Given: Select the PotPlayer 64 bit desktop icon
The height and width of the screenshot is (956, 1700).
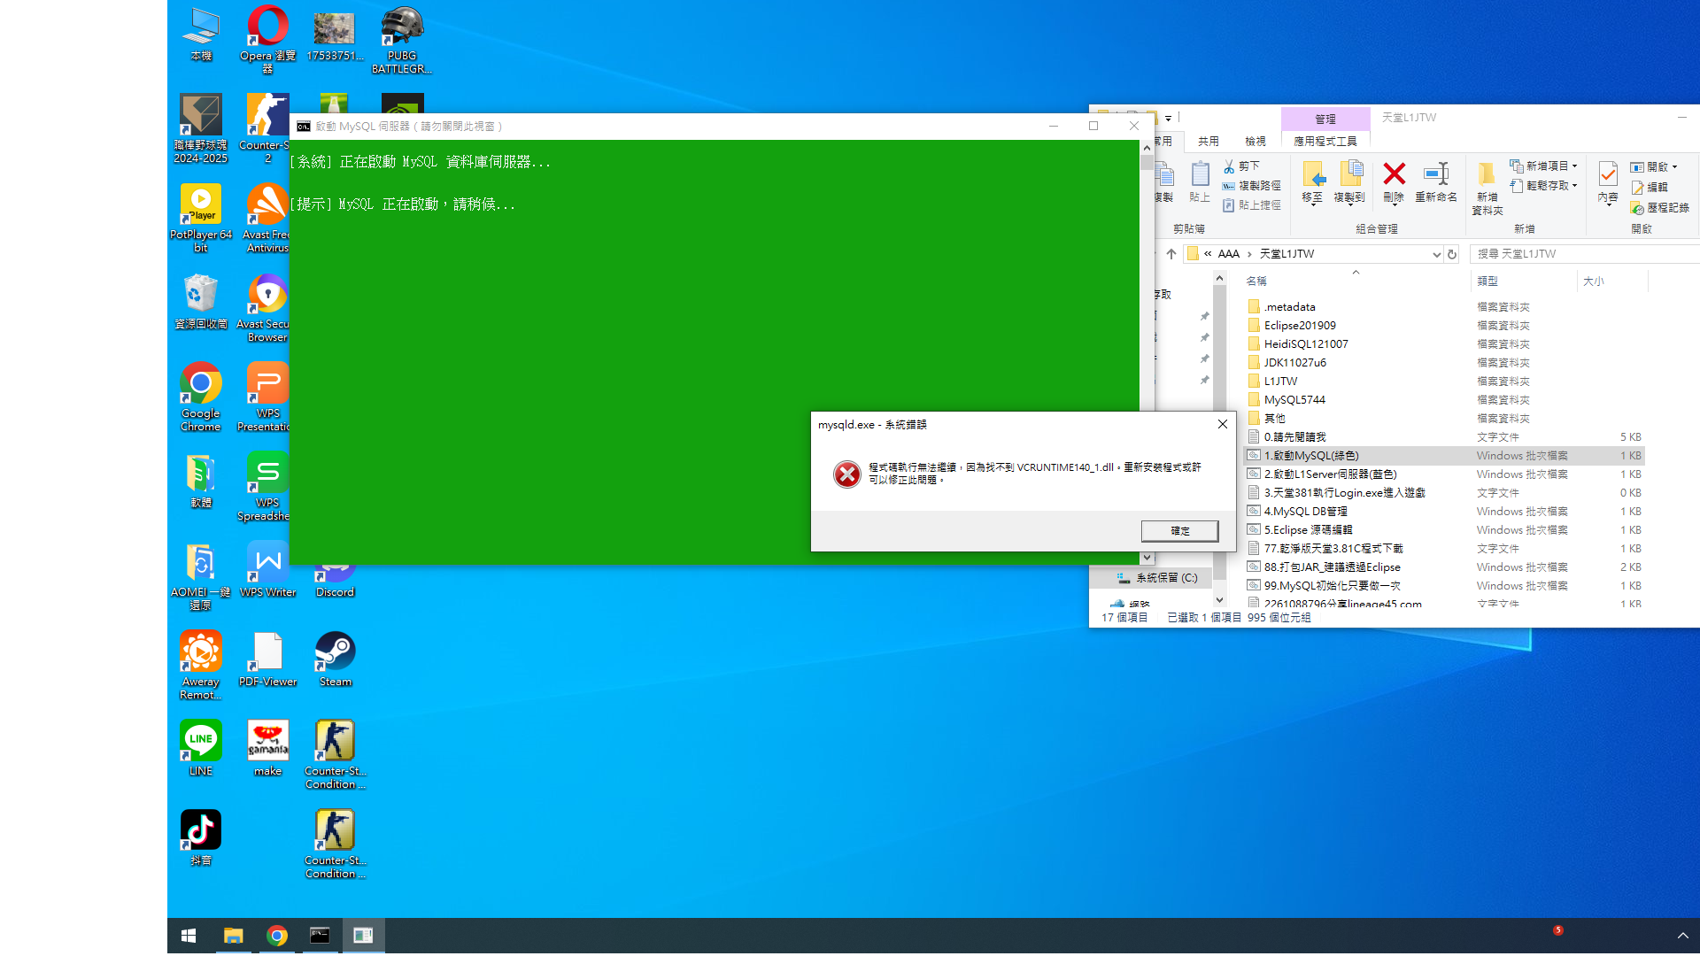Looking at the screenshot, I should pos(201,218).
